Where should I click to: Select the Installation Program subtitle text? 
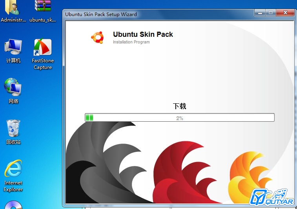tap(131, 42)
